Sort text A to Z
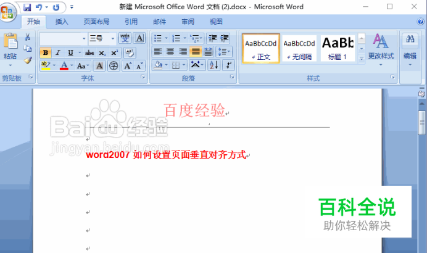 [x=213, y=65]
